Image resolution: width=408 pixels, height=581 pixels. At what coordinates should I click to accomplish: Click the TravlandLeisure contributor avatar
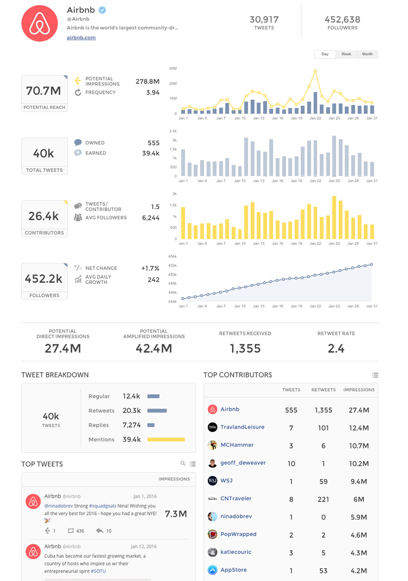click(x=213, y=427)
